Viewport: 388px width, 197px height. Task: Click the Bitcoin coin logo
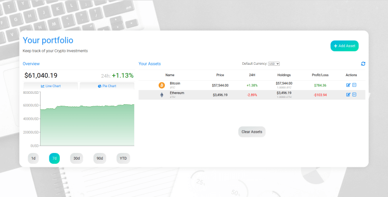pos(162,86)
